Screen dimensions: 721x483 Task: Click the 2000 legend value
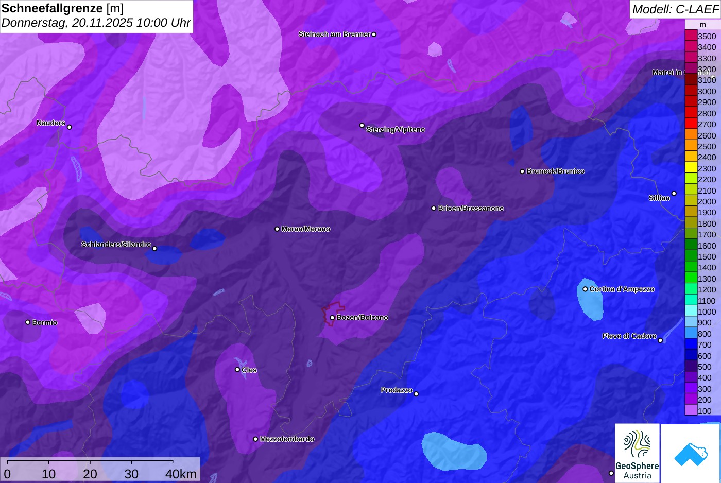(707, 201)
